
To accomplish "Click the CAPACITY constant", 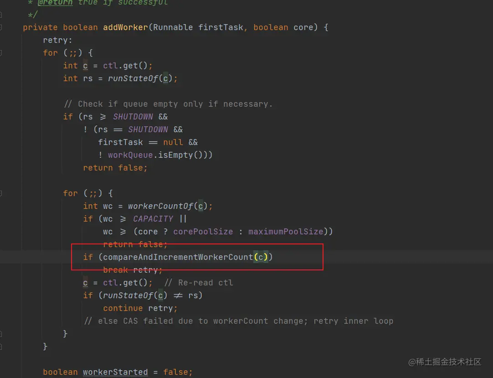I will click(x=153, y=219).
